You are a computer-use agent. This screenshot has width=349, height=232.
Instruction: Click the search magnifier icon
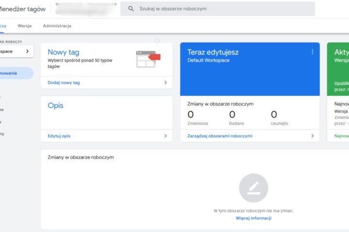pyautogui.click(x=131, y=9)
